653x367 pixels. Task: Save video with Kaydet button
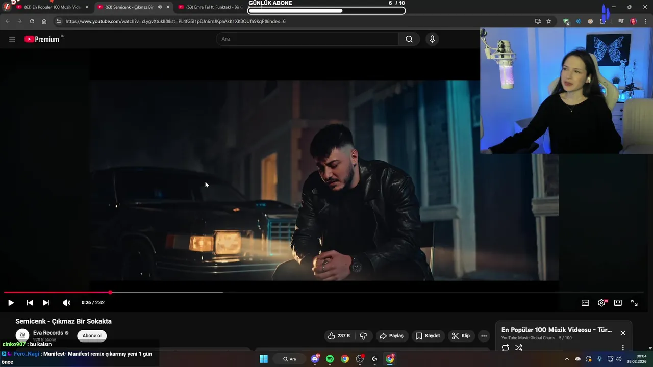click(428, 336)
